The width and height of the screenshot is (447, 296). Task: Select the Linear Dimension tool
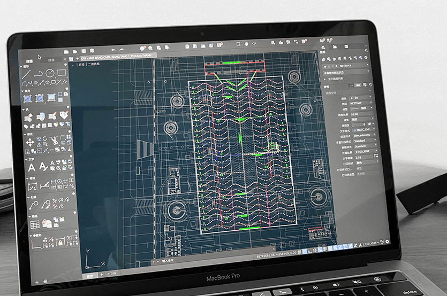[33, 187]
